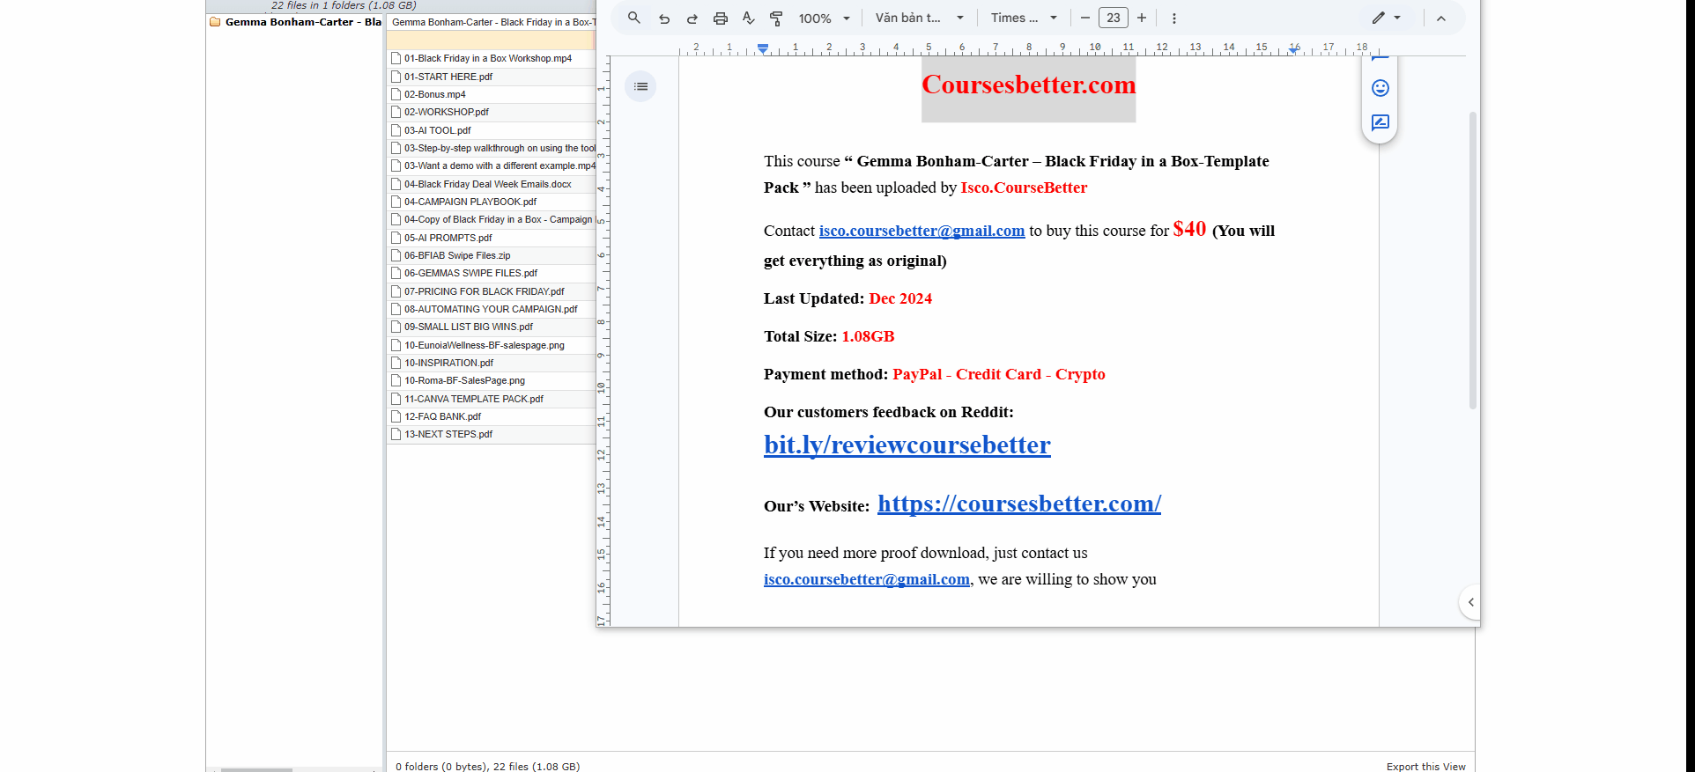Redo the last action

[x=692, y=18]
